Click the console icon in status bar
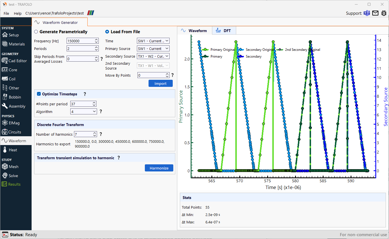Screen dimensions: 389x239 [x=5, y=235]
